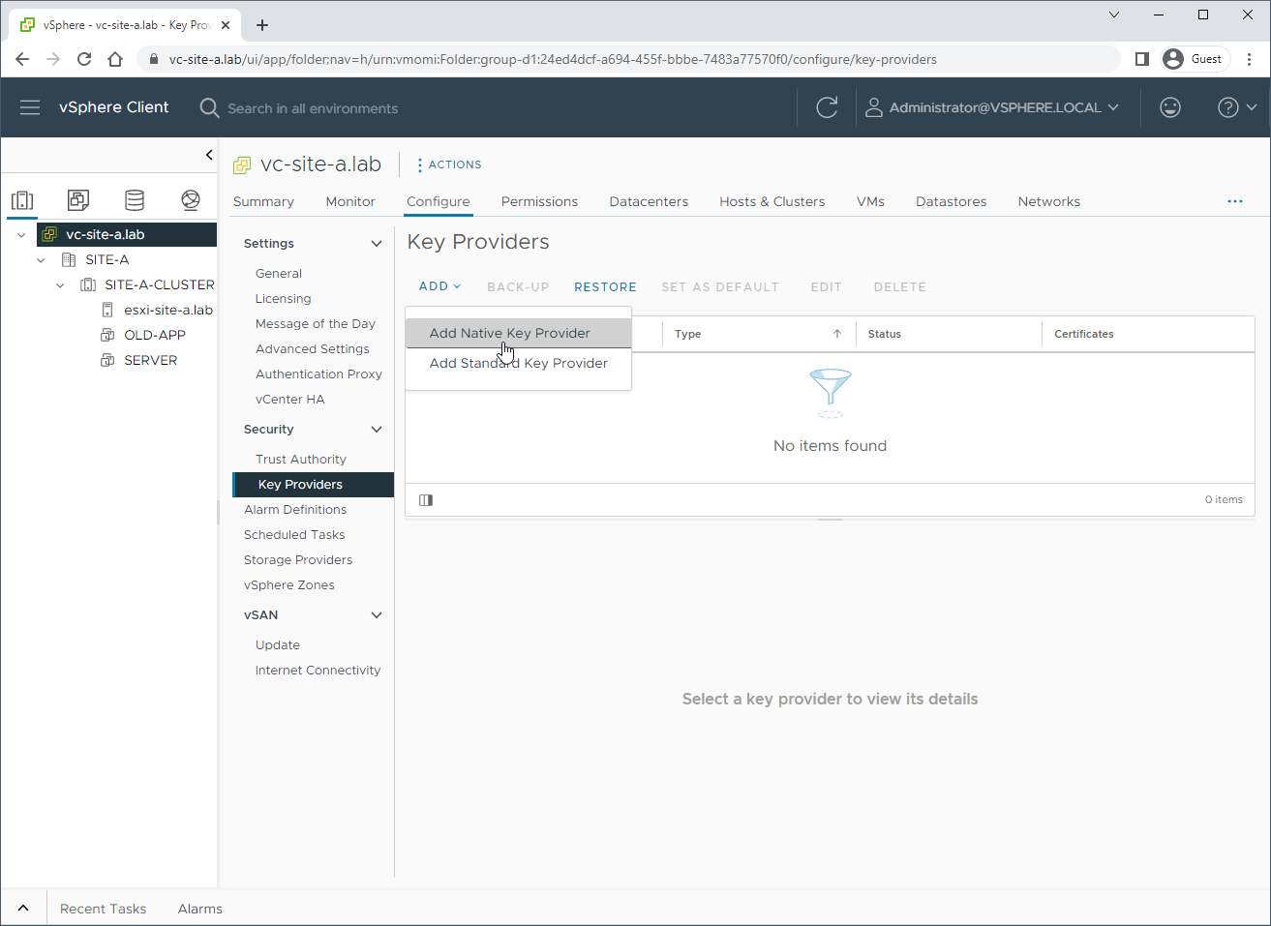Click the RESTORE button

(x=605, y=287)
